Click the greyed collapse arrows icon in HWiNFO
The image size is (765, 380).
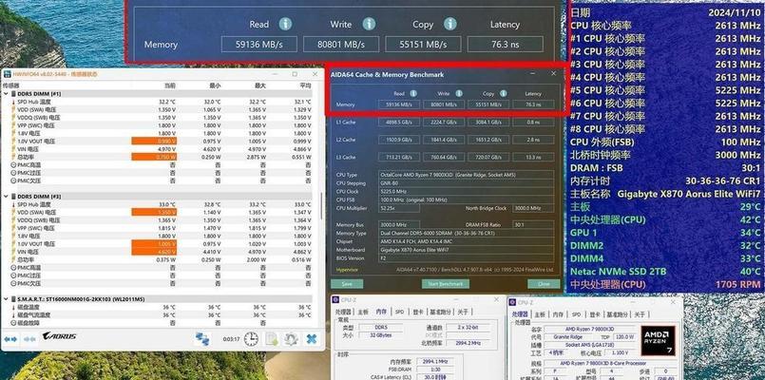tap(29, 338)
